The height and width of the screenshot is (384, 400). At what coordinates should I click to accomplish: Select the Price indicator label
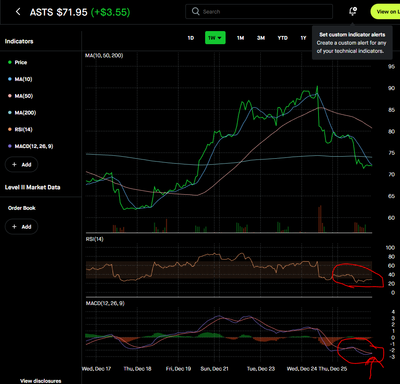20,63
